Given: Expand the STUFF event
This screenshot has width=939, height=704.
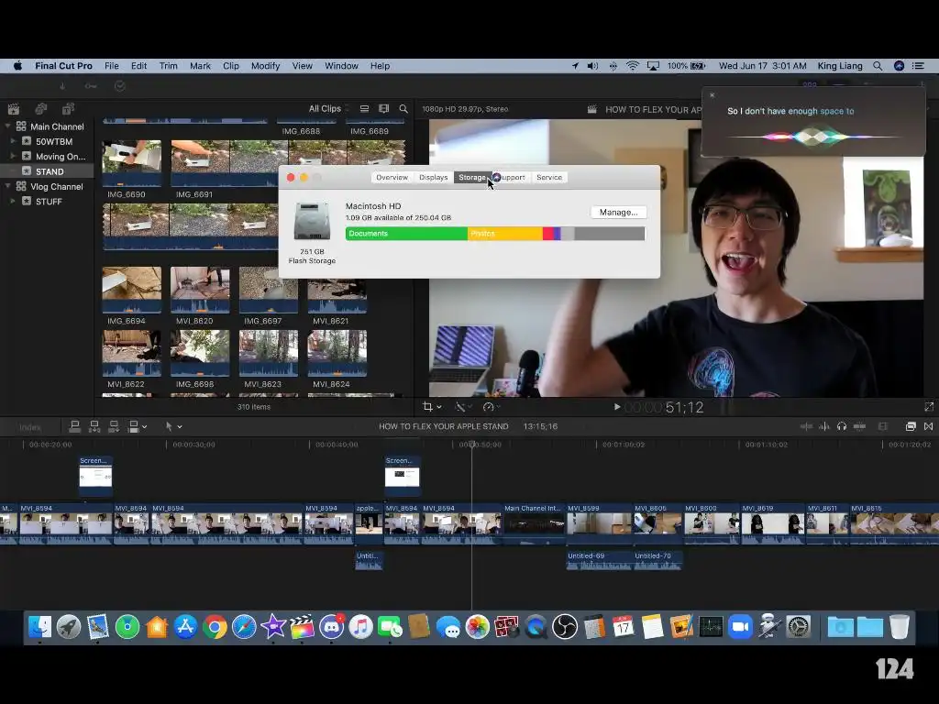Looking at the screenshot, I should (x=13, y=201).
